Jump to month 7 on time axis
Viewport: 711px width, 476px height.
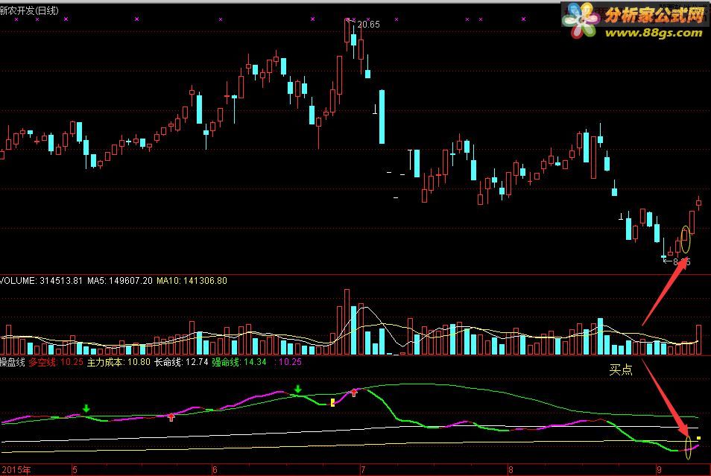[363, 470]
